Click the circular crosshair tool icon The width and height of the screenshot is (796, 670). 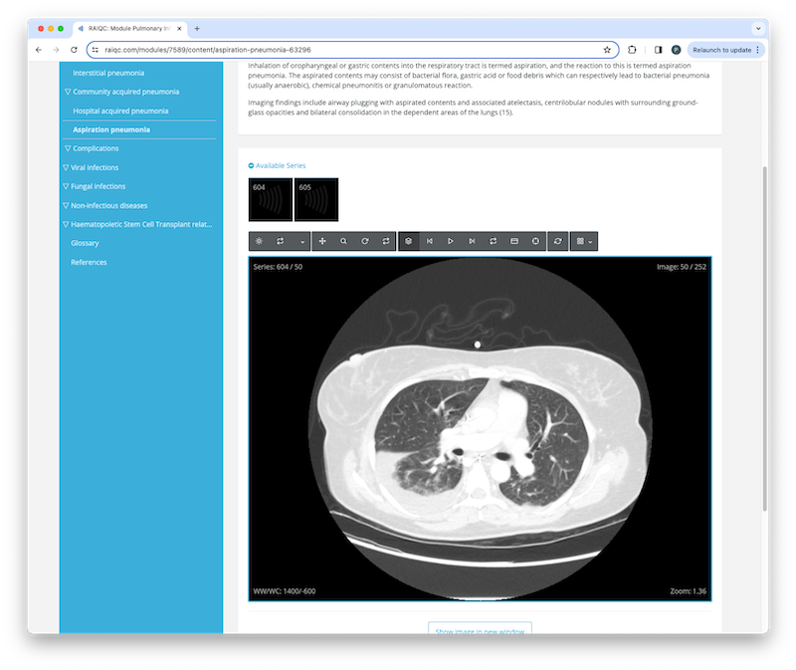[535, 241]
